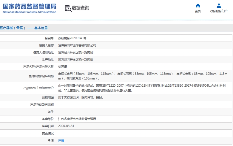The image size is (233, 146).
Task: Click the 产品描述/主要组成成分 label
Action: coord(38,88)
